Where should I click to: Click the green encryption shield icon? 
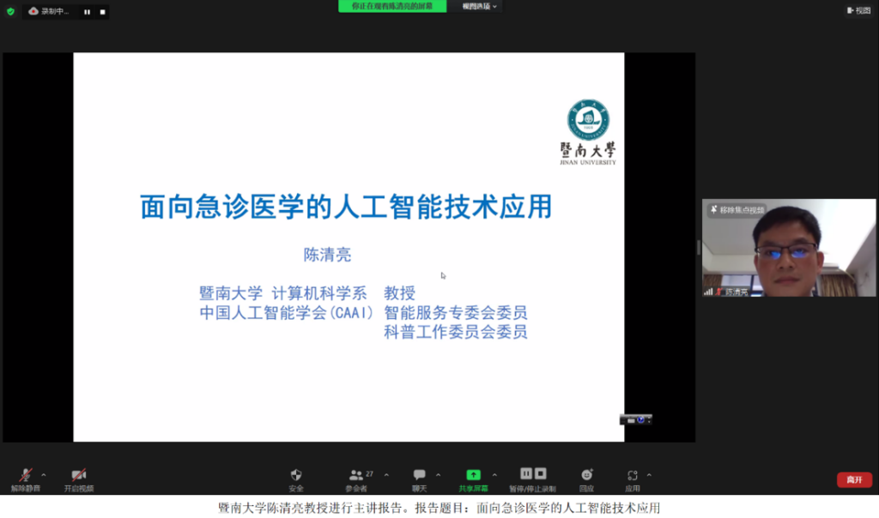click(10, 11)
